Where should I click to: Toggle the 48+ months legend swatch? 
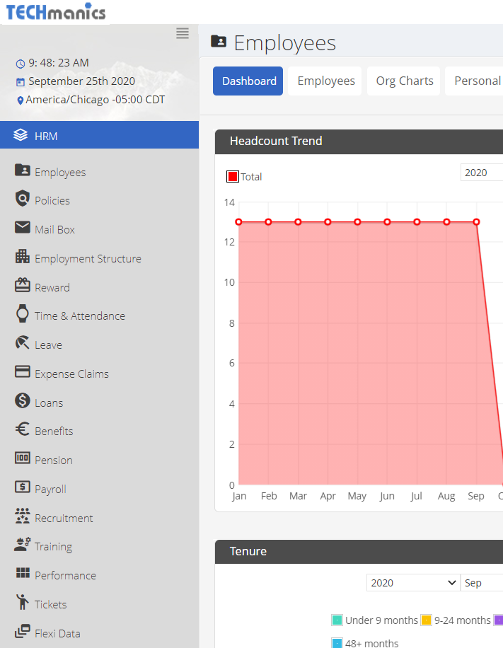click(x=337, y=643)
